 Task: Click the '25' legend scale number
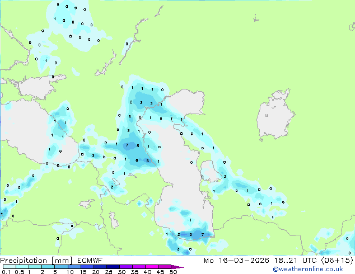[109, 272]
